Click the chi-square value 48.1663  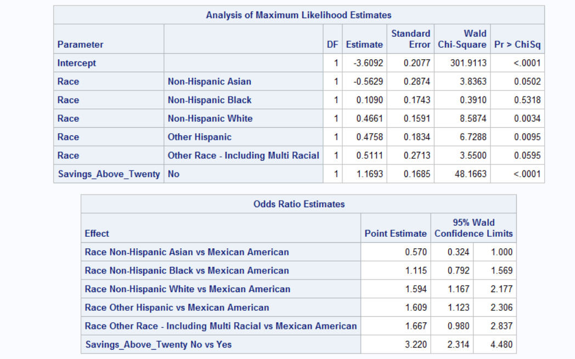point(471,174)
